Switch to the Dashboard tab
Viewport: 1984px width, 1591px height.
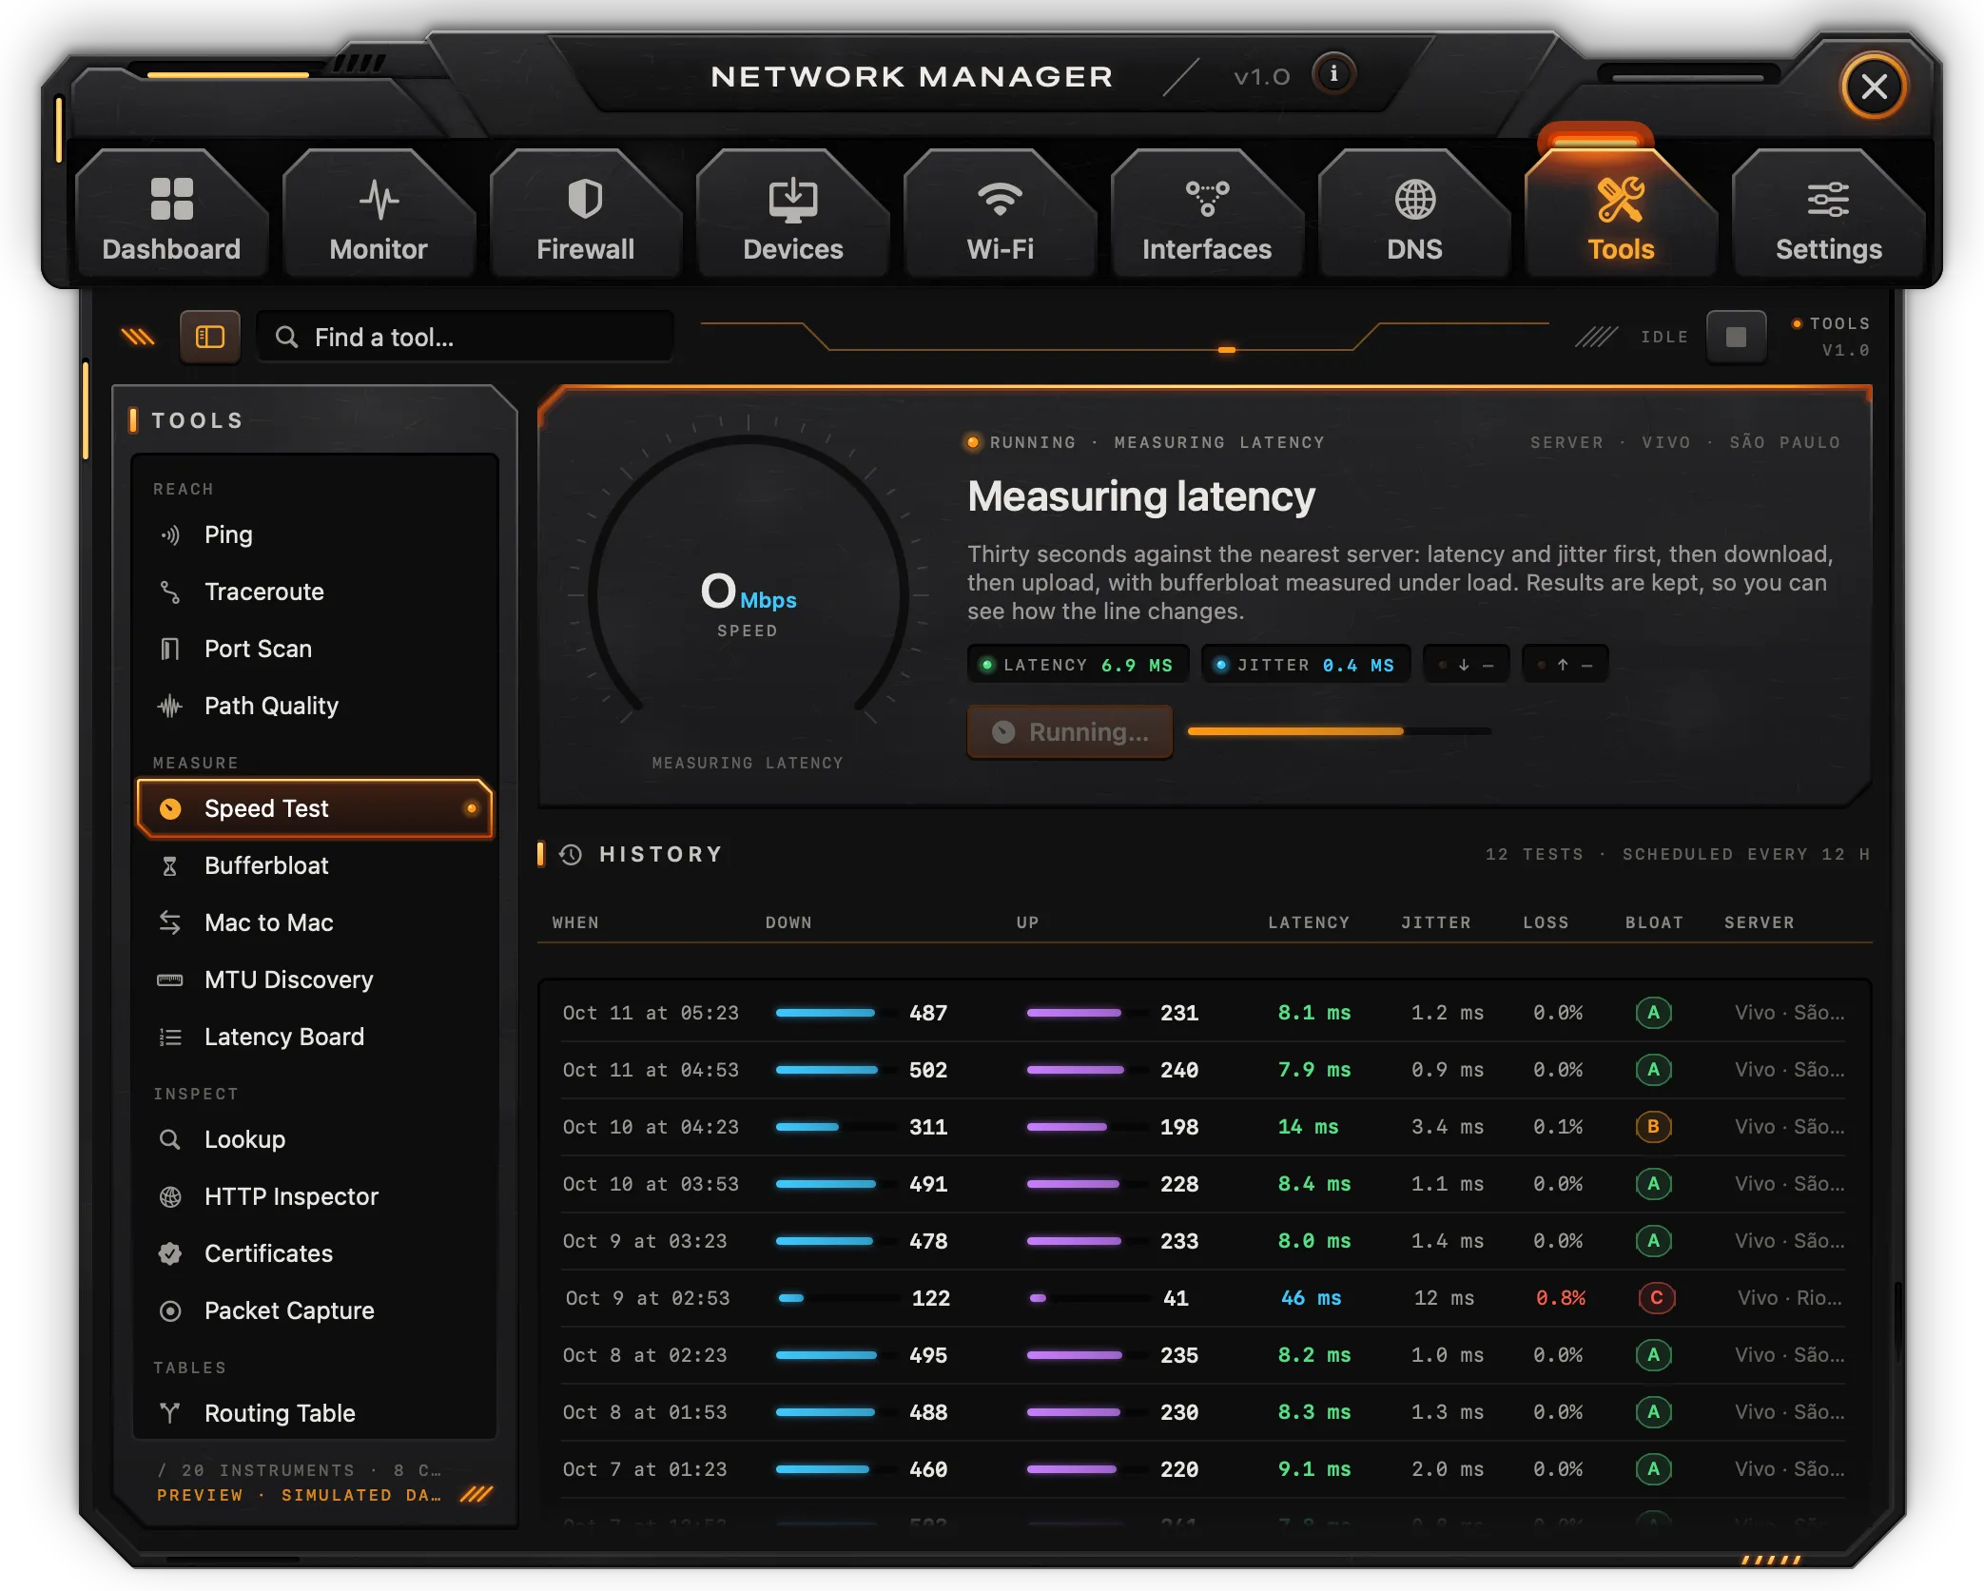coord(171,214)
